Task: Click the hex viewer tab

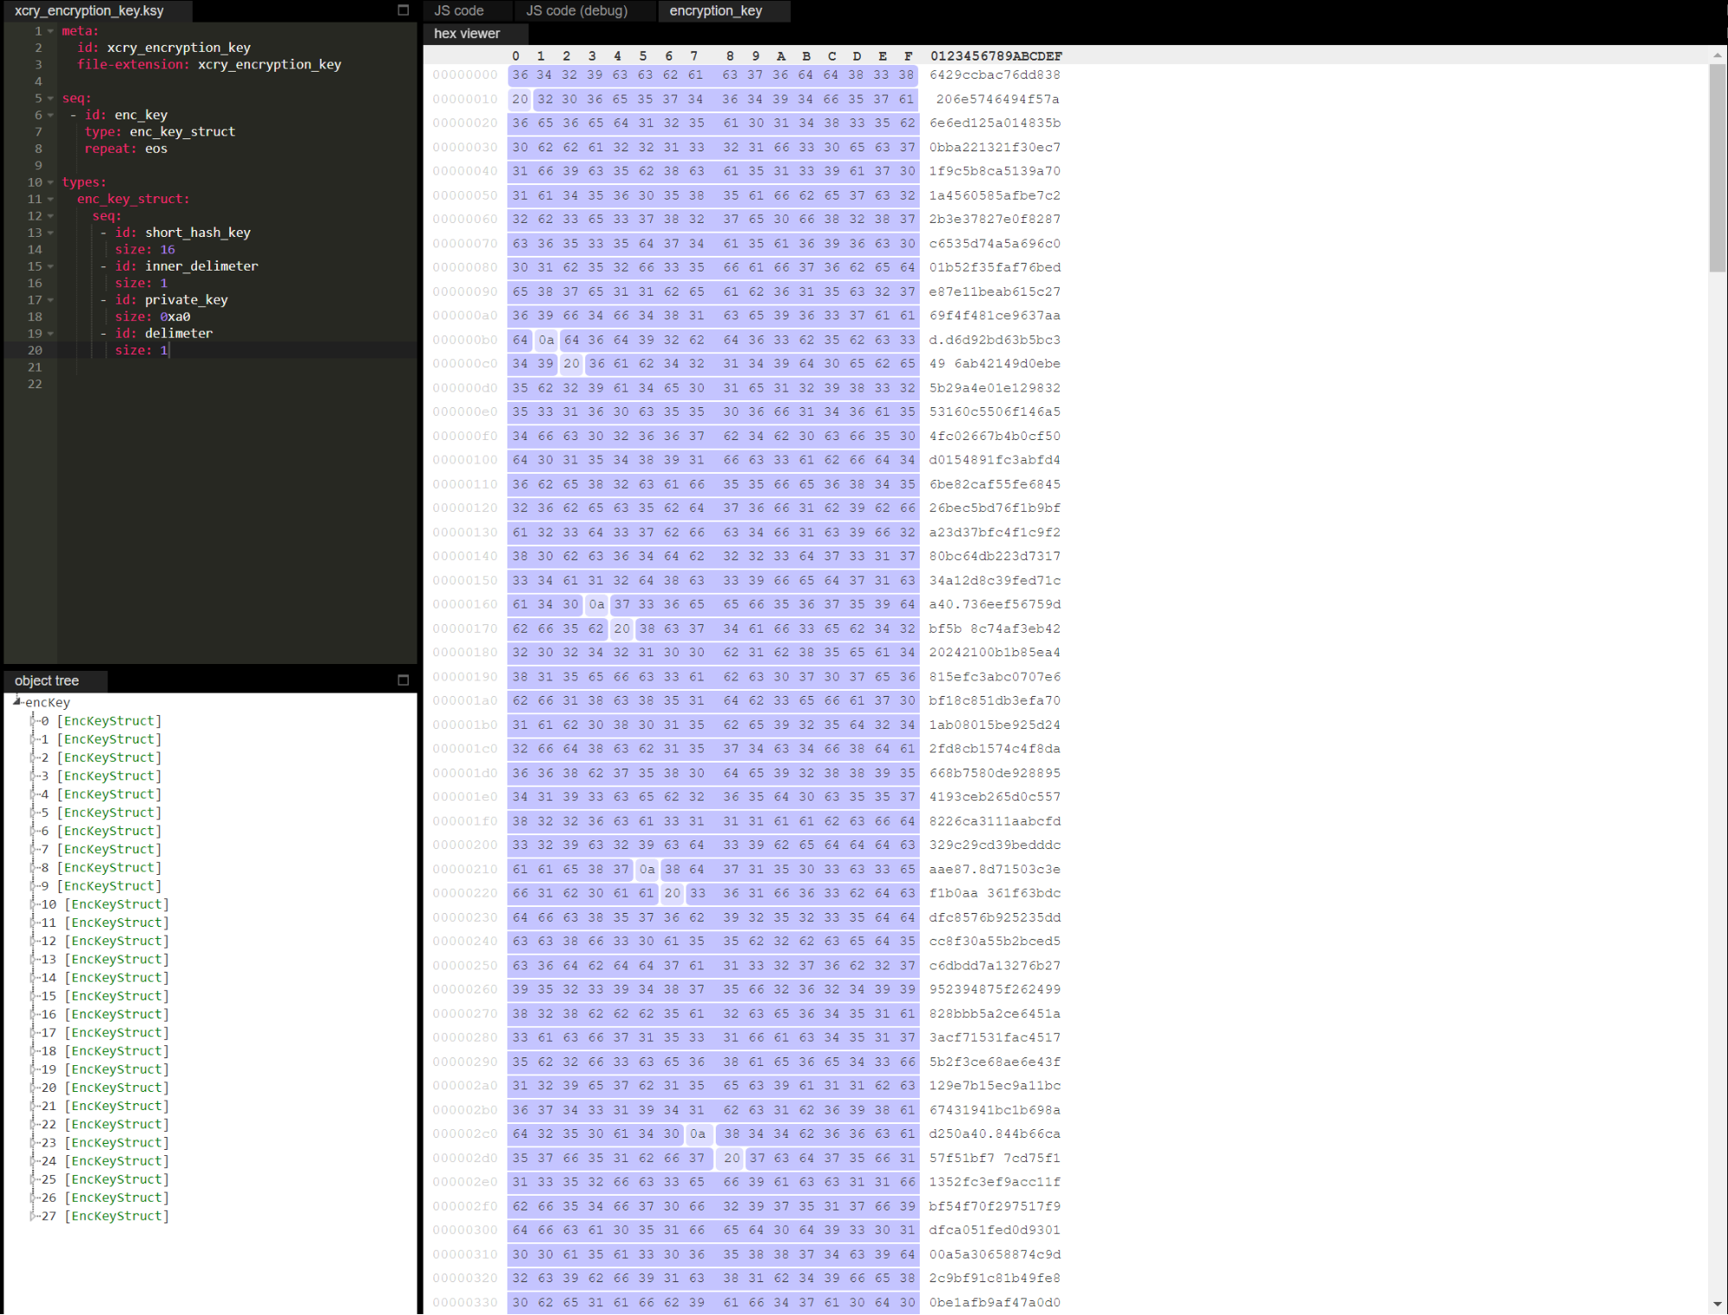Action: (467, 34)
